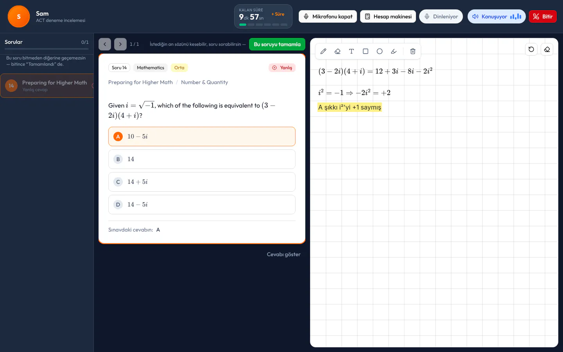Image resolution: width=563 pixels, height=352 pixels.
Task: Click the 0/1 questions count
Action: point(85,42)
